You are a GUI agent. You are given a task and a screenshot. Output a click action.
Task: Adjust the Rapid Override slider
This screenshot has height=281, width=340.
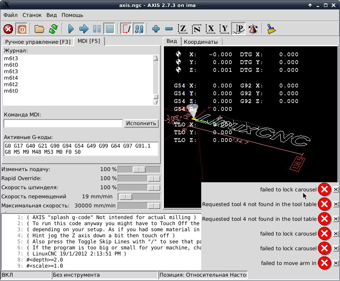point(154,178)
